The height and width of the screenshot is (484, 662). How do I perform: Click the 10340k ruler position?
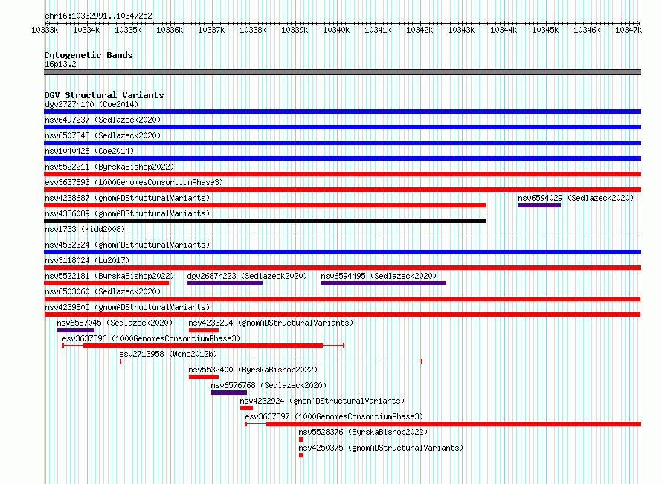336,30
